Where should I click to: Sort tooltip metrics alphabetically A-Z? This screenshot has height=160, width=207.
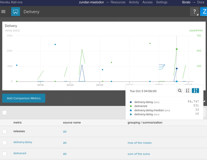coord(188,91)
